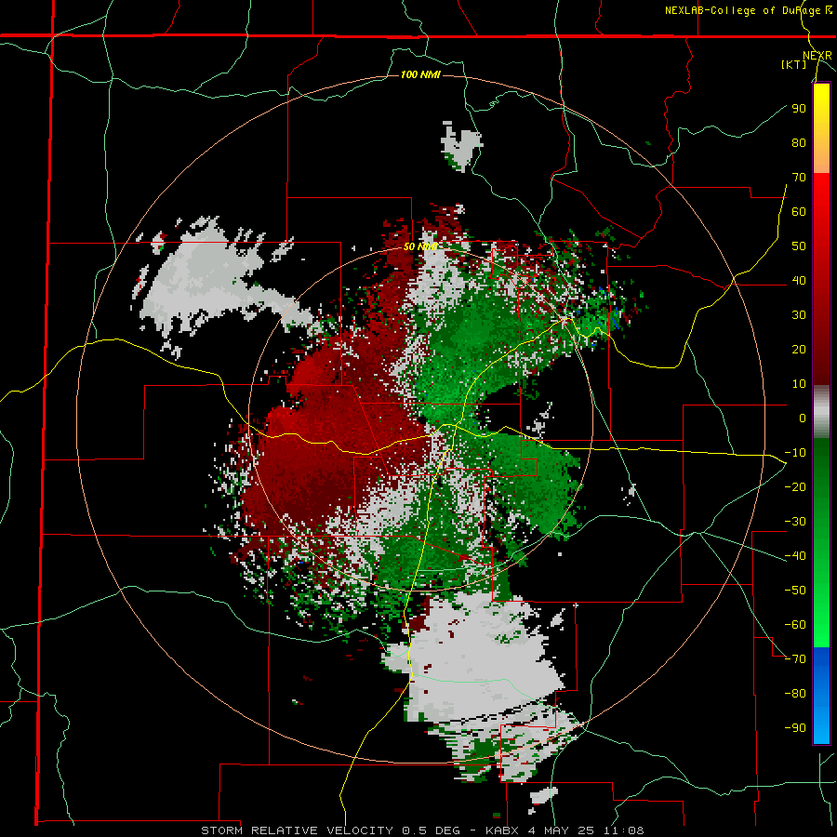Click the KABX radar station identifier
The width and height of the screenshot is (837, 837).
(504, 830)
